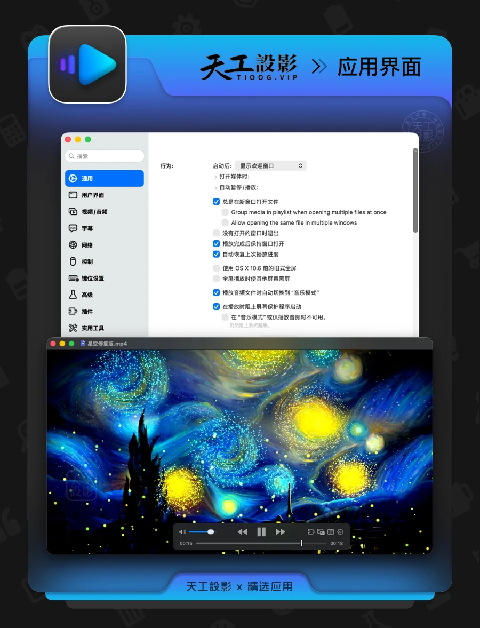Image resolution: width=480 pixels, height=628 pixels.
Task: Click the search magnifier icon in preferences
Action: click(71, 156)
